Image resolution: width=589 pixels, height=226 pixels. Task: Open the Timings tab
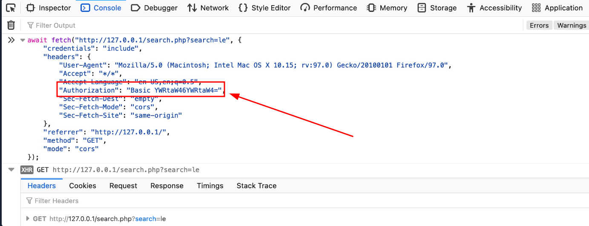tap(210, 186)
